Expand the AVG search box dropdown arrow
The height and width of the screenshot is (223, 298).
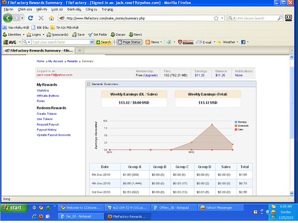click(x=92, y=42)
